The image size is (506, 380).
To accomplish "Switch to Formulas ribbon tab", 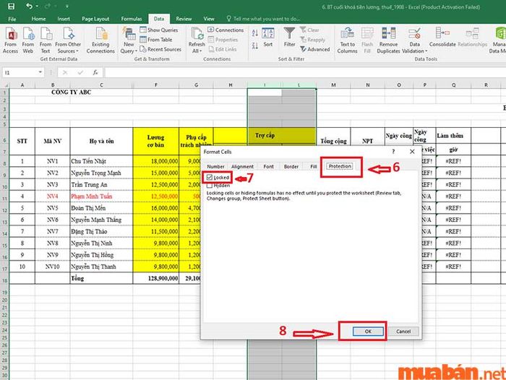I will pyautogui.click(x=132, y=19).
